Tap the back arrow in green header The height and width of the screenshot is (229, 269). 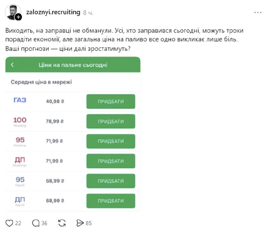(x=12, y=65)
